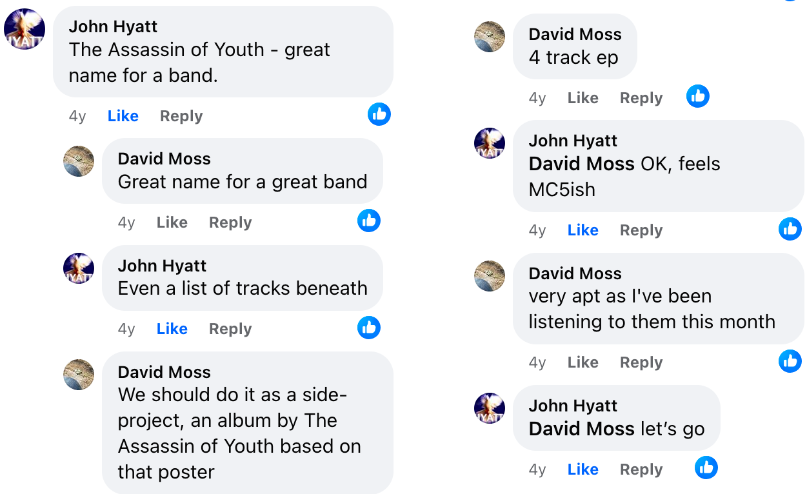Open John Hyatt's avatar on the top comment
The height and width of the screenshot is (494, 807).
pyautogui.click(x=25, y=29)
